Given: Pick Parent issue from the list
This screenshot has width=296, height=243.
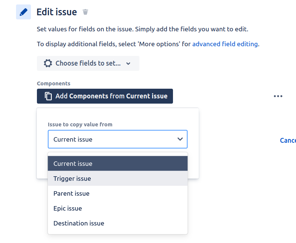Looking at the screenshot, I should [x=117, y=193].
